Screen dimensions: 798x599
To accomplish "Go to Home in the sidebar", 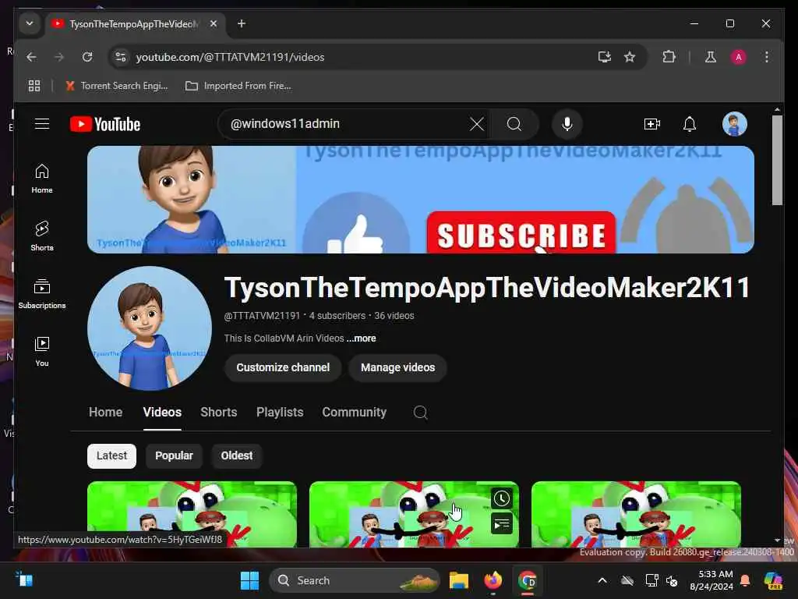I will click(42, 179).
